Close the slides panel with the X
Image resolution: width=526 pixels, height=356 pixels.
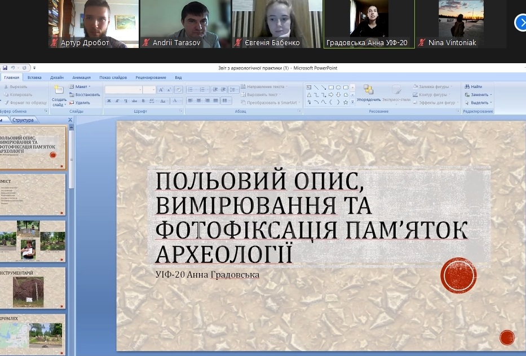point(70,120)
